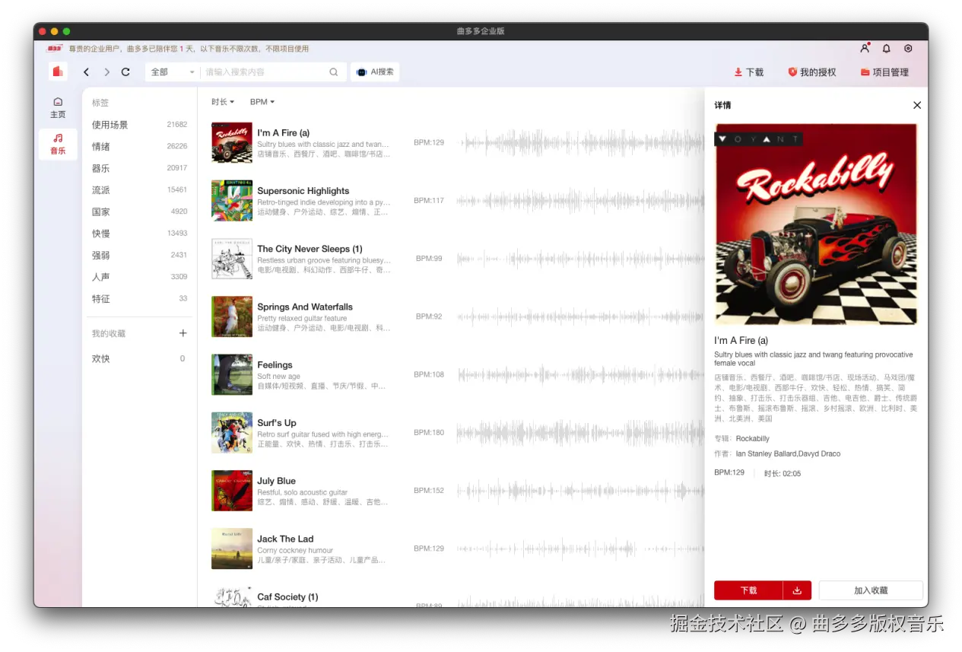Click the search magnifier icon
Image resolution: width=962 pixels, height=652 pixels.
click(333, 72)
